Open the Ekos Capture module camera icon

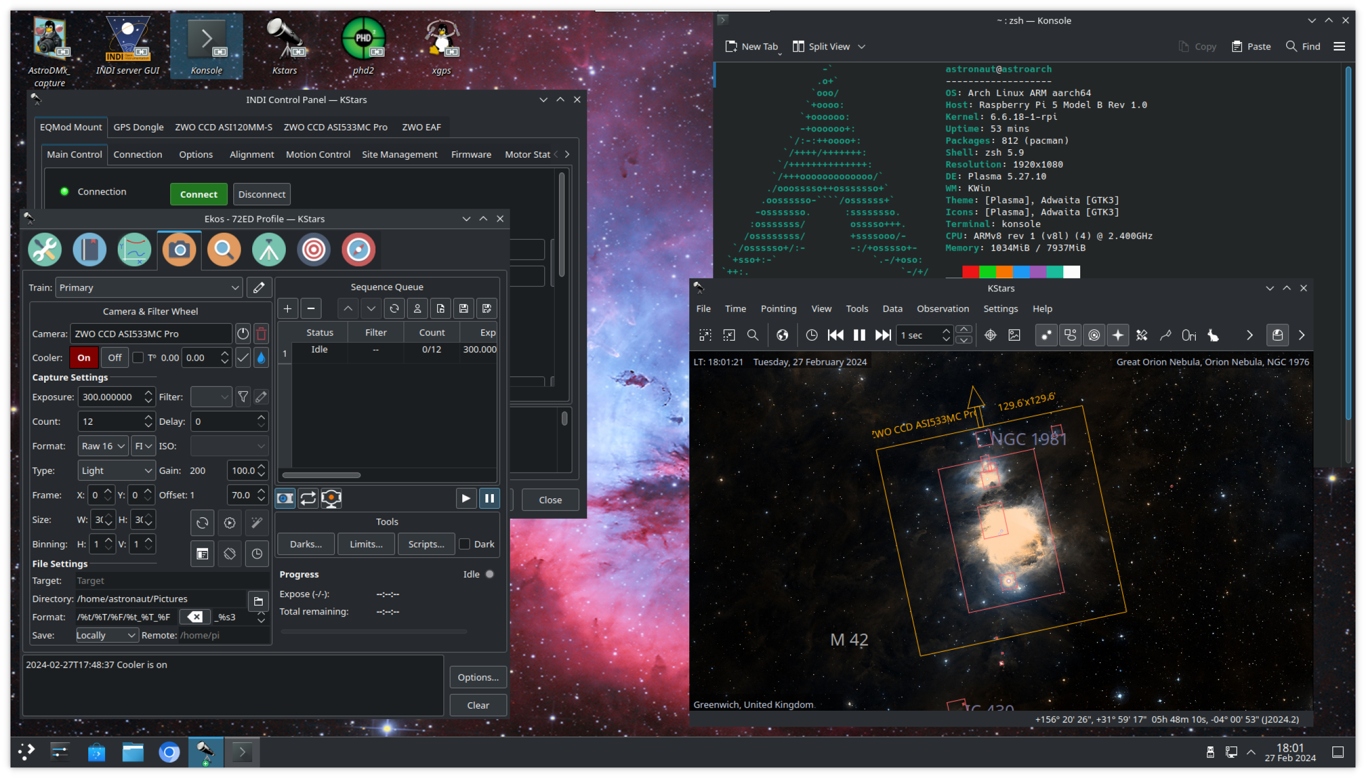click(179, 250)
